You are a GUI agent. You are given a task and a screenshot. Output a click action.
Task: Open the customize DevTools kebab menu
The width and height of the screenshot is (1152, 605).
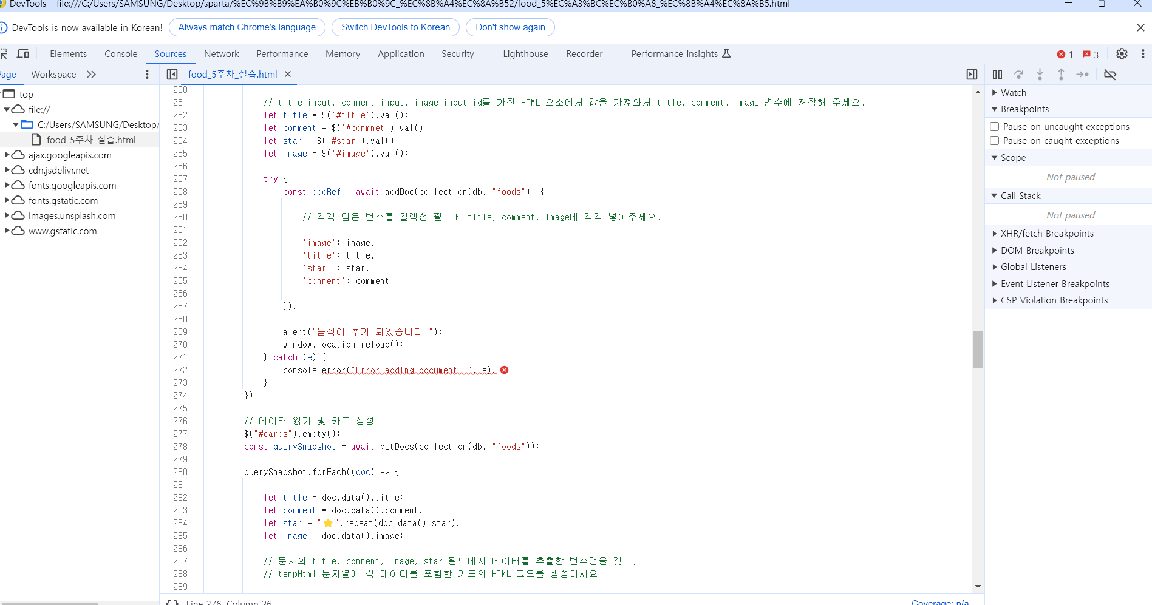tap(1143, 54)
